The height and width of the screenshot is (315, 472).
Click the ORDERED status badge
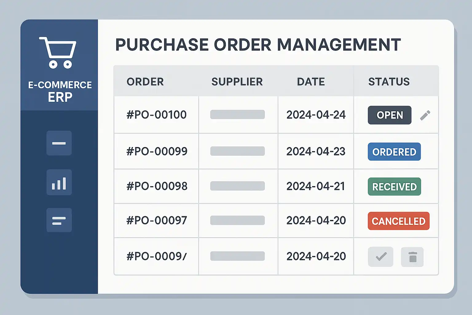click(x=394, y=152)
